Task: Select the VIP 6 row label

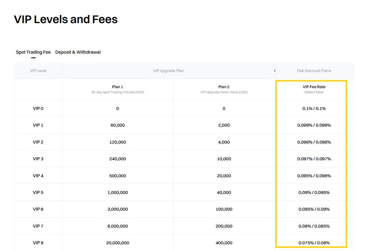Action: (x=38, y=209)
